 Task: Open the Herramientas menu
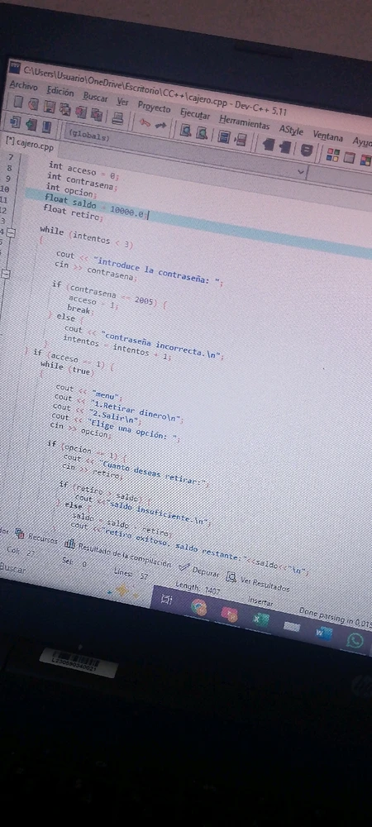tap(244, 122)
